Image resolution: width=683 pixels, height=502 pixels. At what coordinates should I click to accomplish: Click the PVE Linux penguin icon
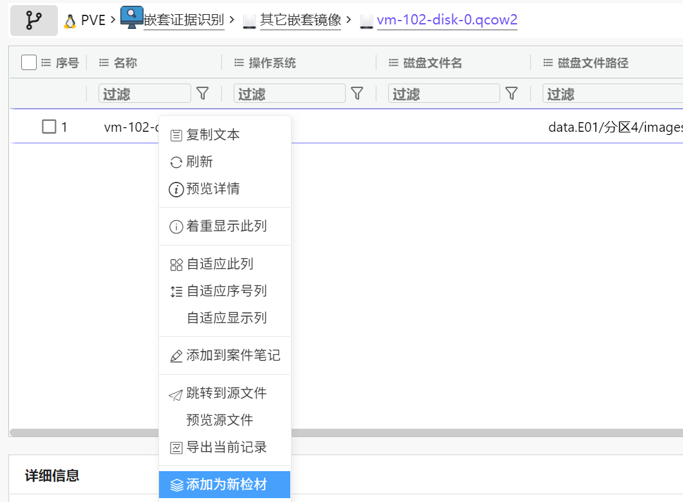70,21
